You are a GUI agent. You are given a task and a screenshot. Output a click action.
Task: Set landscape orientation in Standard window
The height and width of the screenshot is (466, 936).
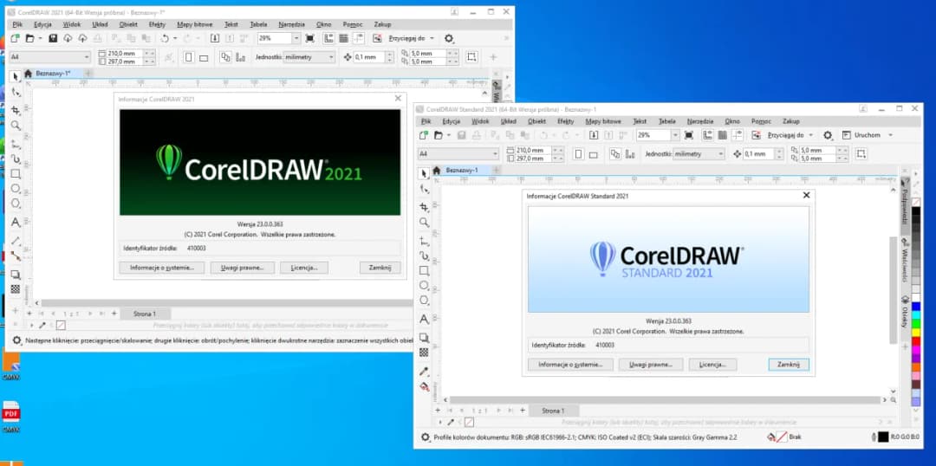[594, 154]
